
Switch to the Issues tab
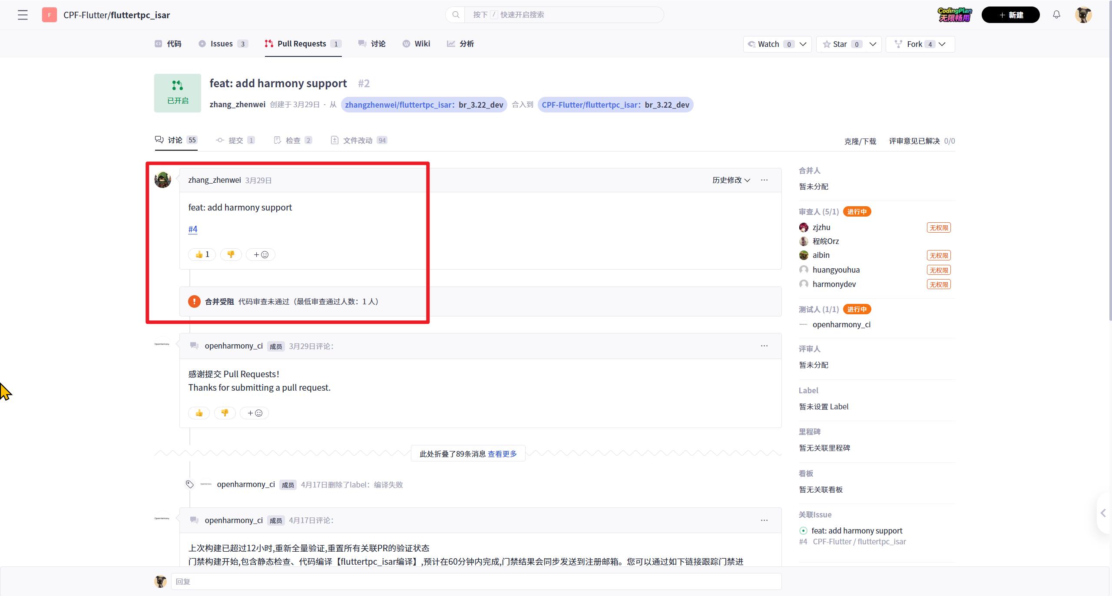click(223, 44)
